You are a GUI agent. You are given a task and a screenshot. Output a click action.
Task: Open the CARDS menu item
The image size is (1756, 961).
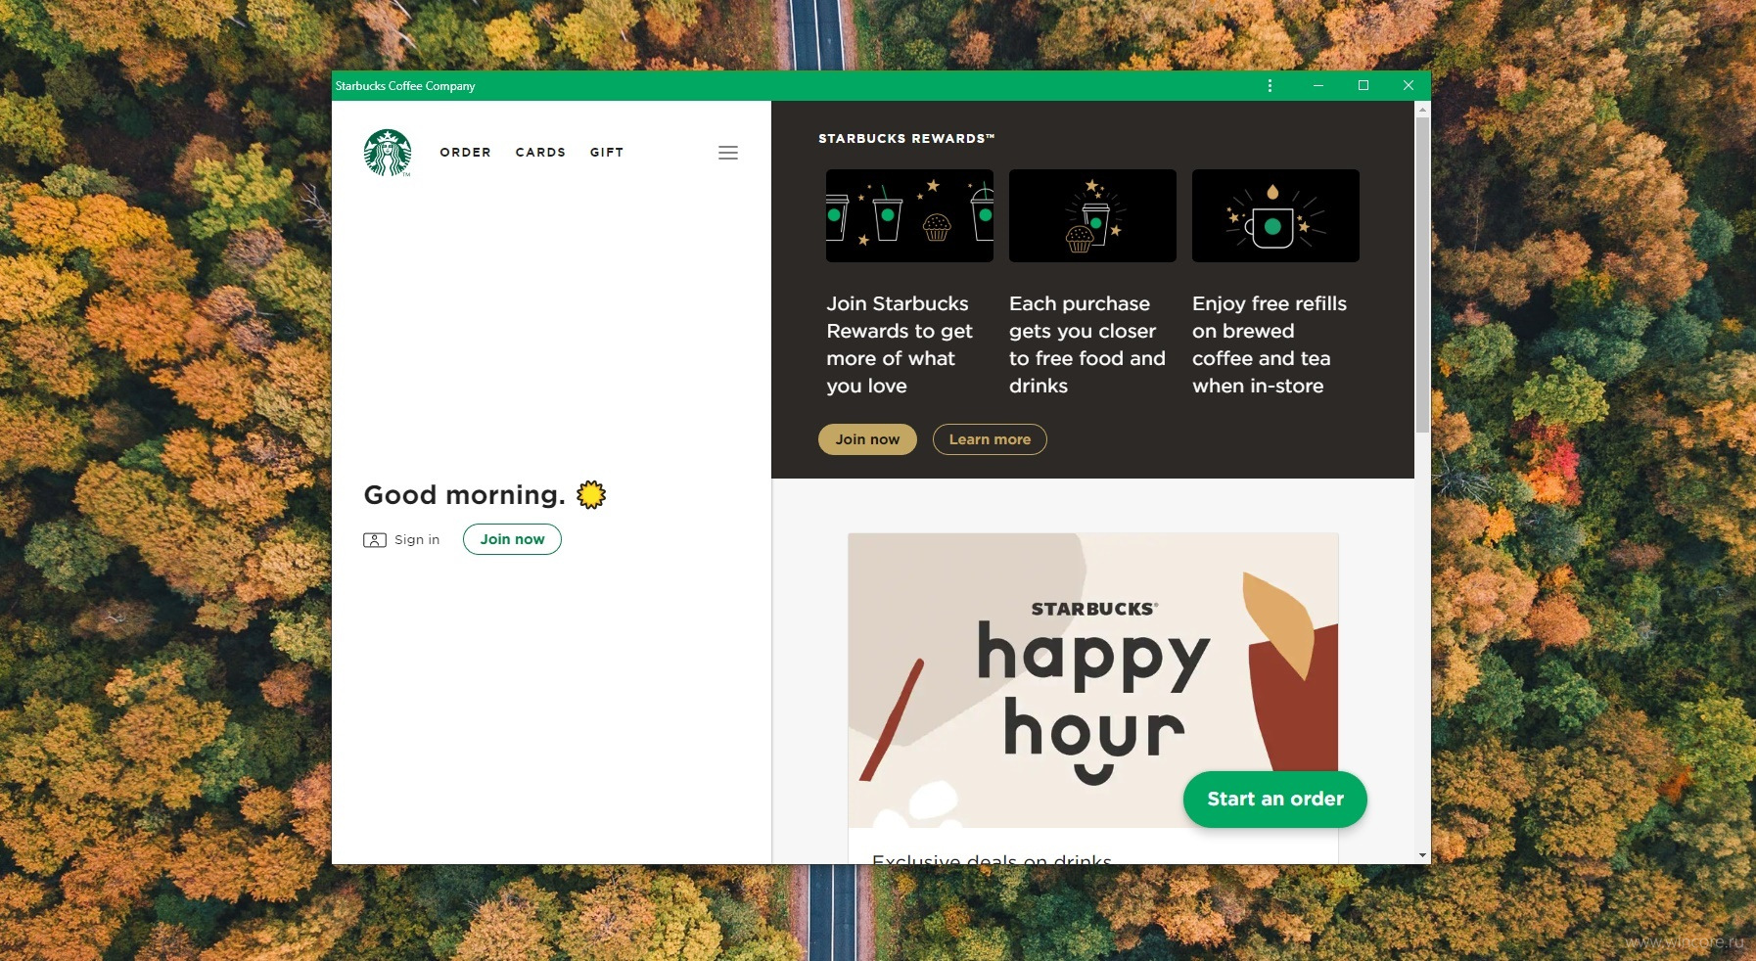click(540, 153)
